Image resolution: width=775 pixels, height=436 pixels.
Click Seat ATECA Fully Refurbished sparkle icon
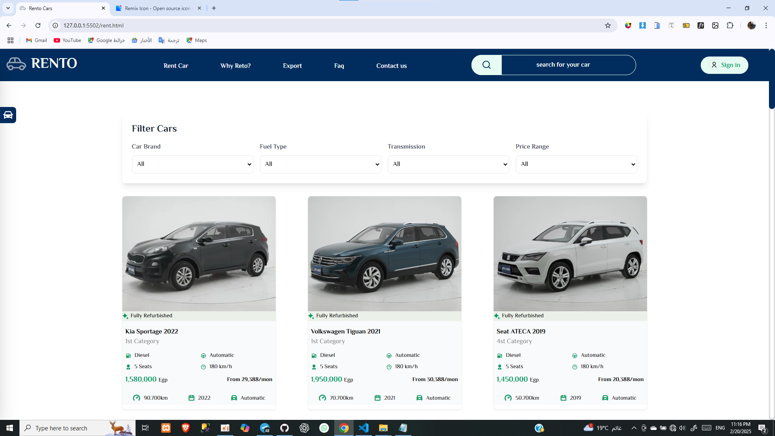coord(496,316)
